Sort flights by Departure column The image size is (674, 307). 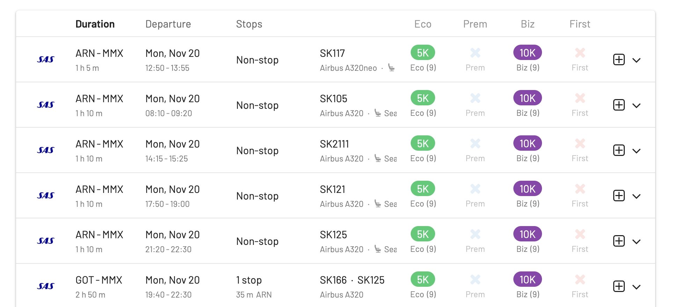[x=168, y=24]
